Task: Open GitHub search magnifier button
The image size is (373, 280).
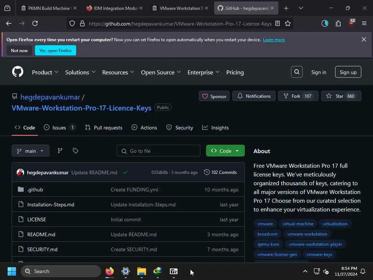Action: pyautogui.click(x=297, y=72)
